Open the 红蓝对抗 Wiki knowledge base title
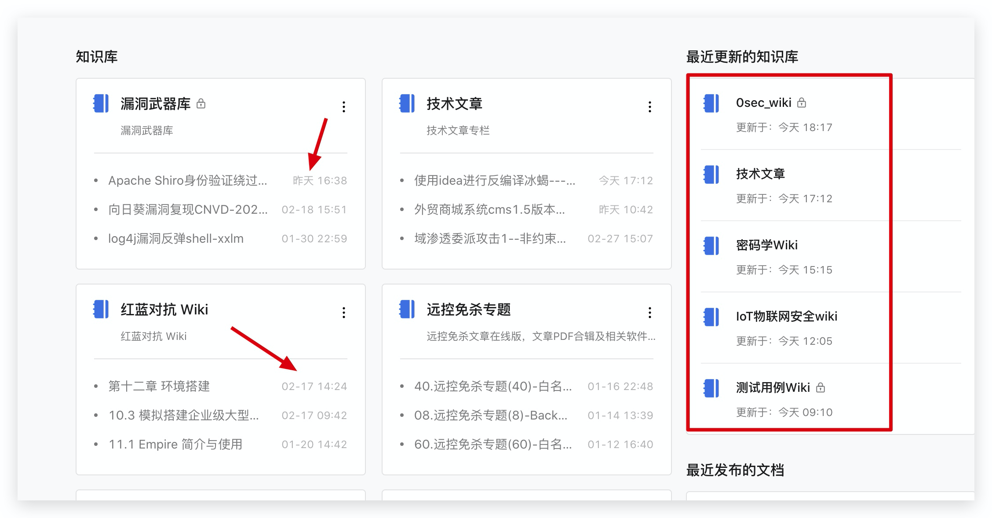The image size is (992, 518). (164, 310)
